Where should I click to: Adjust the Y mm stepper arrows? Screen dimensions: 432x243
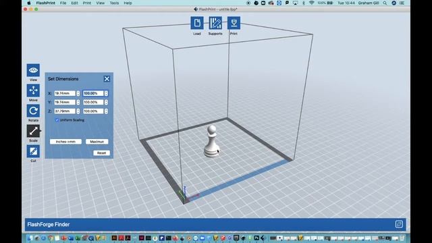click(78, 102)
